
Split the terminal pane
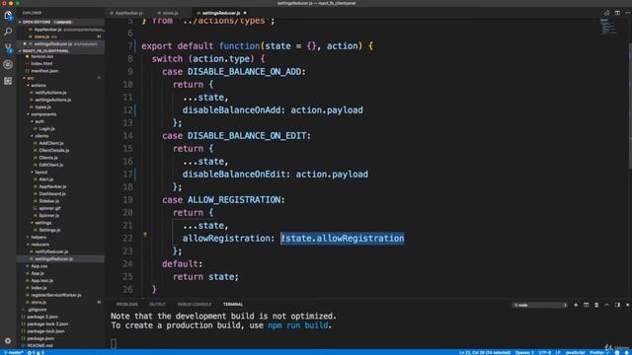click(x=586, y=305)
